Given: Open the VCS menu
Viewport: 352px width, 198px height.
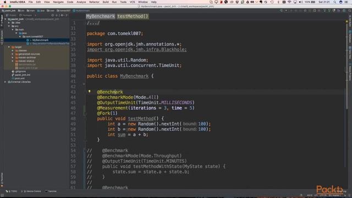Looking at the screenshot, I should [132, 2].
